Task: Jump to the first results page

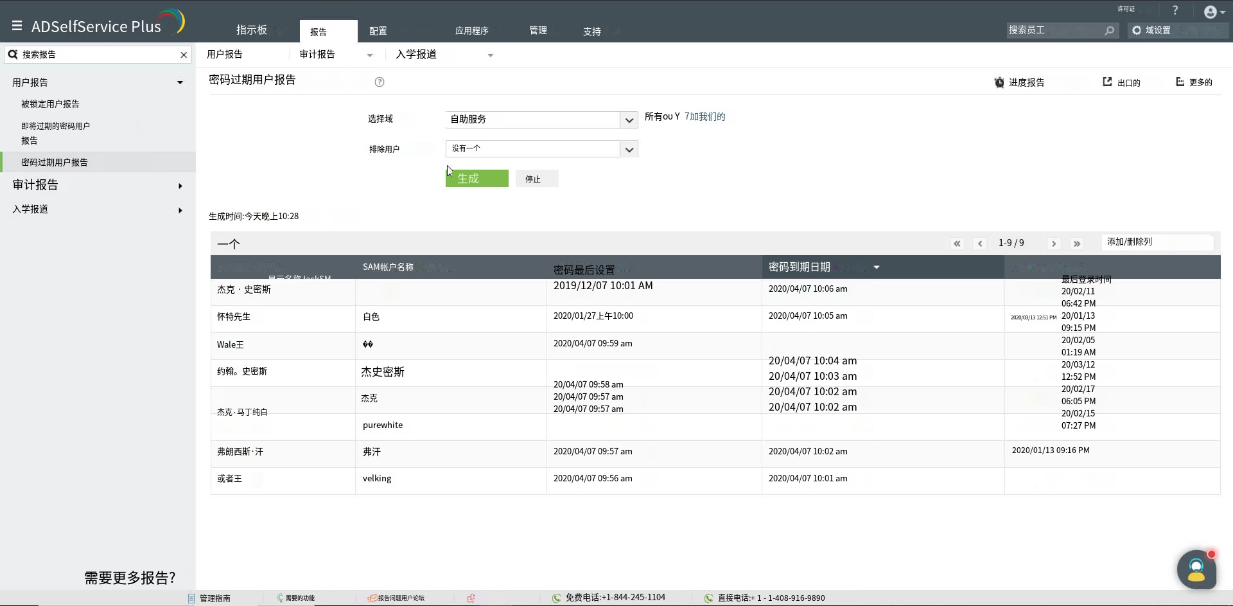Action: (957, 244)
